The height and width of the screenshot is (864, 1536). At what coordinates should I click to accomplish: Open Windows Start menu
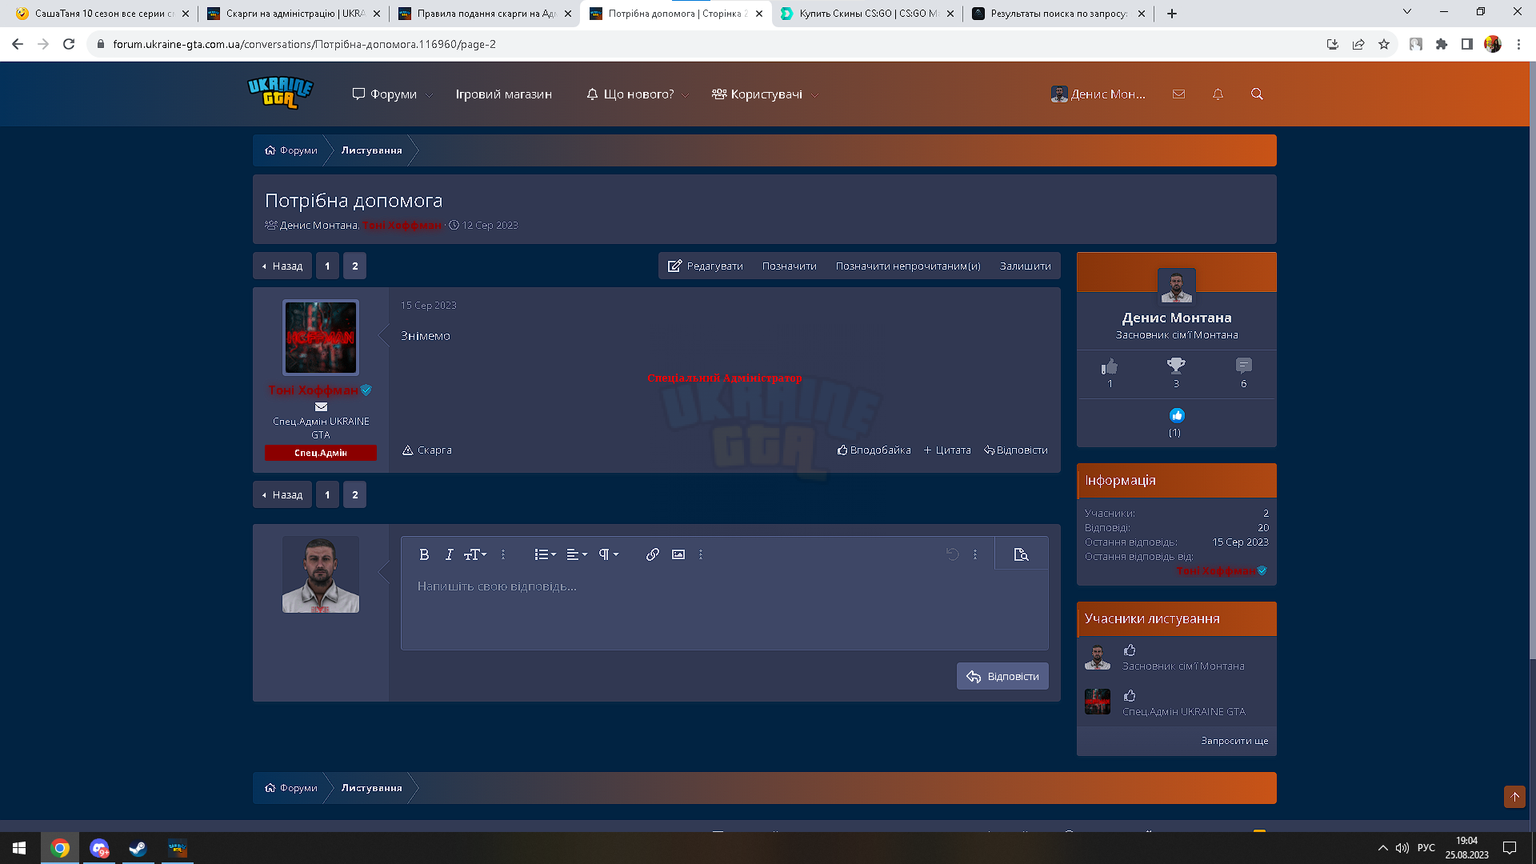coord(19,848)
